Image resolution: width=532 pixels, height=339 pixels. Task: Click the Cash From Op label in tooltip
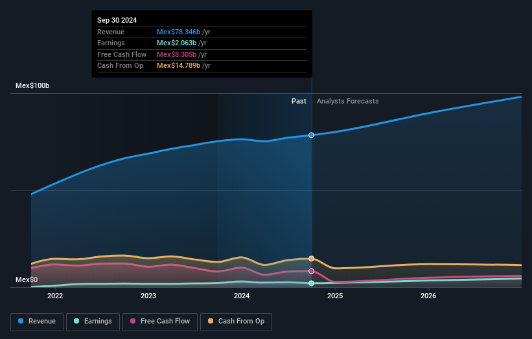tap(120, 66)
